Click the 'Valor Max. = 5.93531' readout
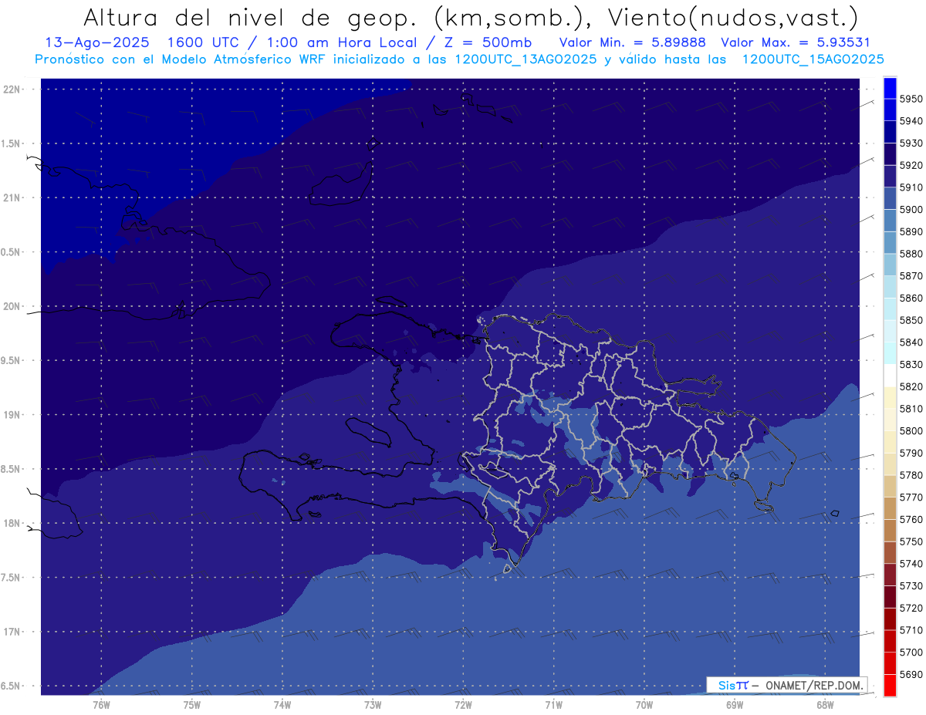Viewport: 926px width, 715px height. click(x=795, y=42)
